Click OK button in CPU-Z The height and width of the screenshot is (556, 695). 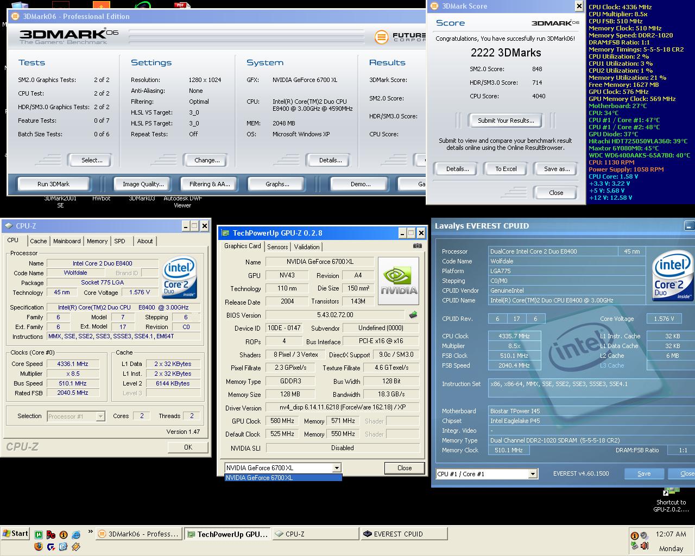click(x=188, y=447)
